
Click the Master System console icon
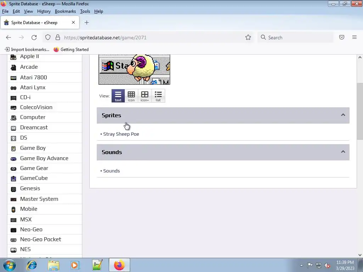click(13, 199)
